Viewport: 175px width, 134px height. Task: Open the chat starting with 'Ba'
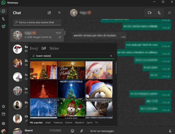pos(19,49)
